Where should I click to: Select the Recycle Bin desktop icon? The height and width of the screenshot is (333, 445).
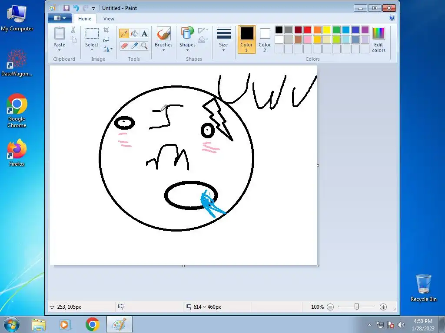pos(423,288)
